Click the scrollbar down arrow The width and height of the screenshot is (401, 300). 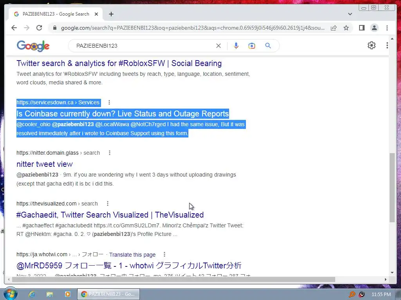point(392,272)
